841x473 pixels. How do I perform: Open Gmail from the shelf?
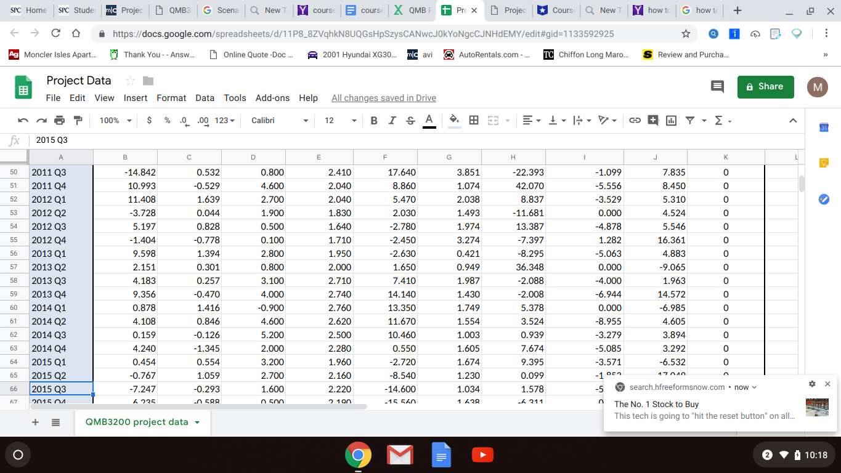point(400,455)
